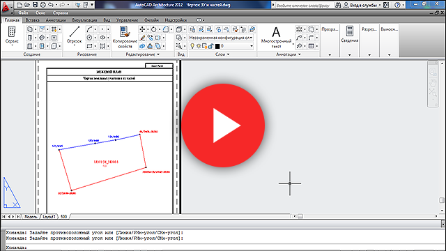Click the circle drawing tool
Viewport: 446px width, 251px height.
click(90, 38)
